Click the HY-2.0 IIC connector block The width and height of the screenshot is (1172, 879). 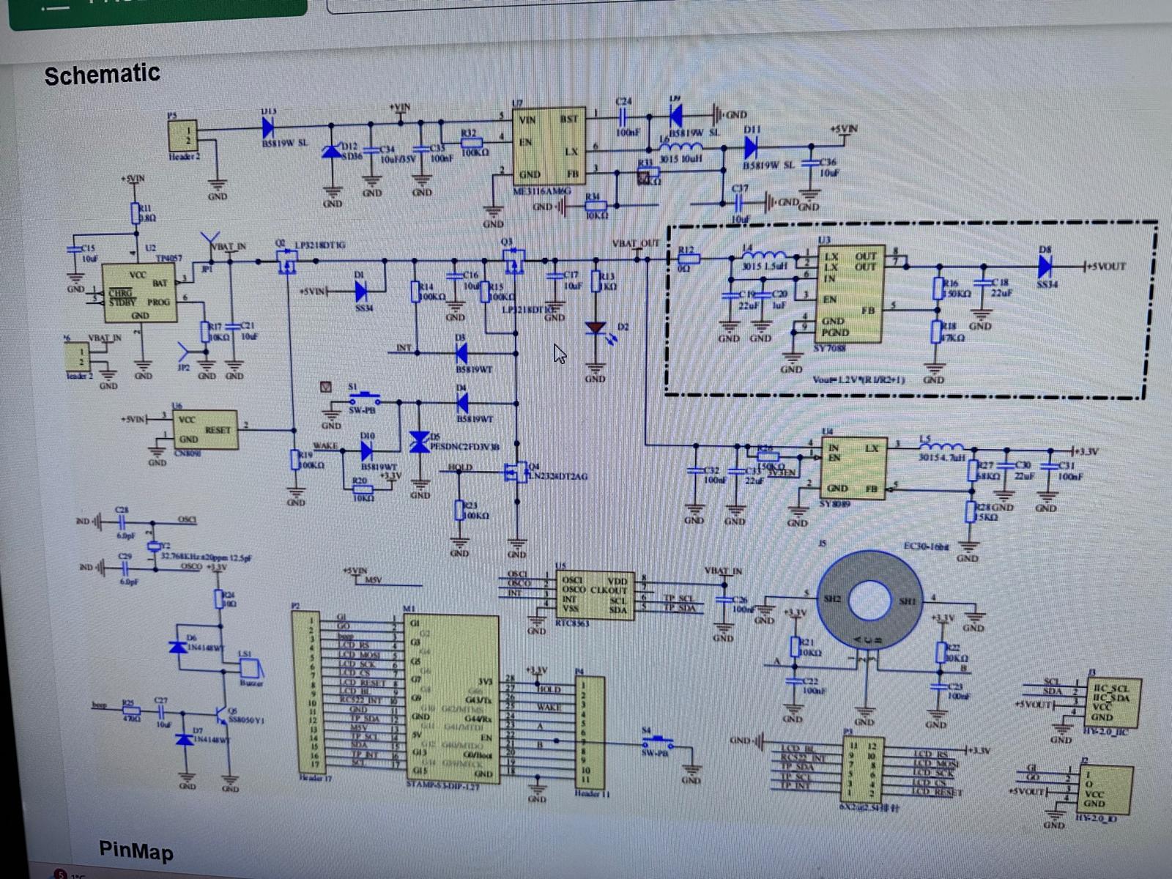(x=1110, y=701)
